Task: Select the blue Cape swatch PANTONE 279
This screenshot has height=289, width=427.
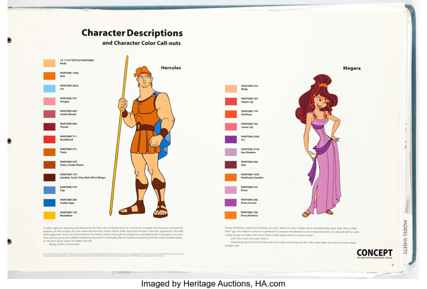Action: tap(49, 190)
